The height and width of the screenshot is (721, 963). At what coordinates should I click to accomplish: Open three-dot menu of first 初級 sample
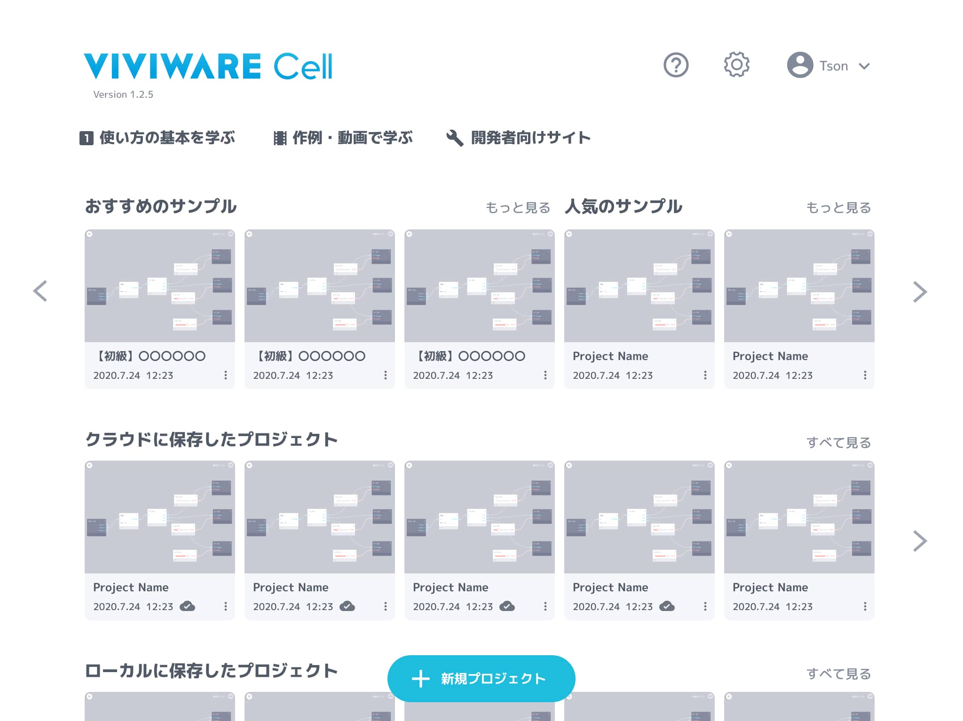pyautogui.click(x=226, y=375)
